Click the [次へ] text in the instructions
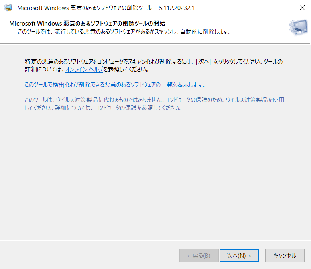This screenshot has width=311, height=269. click(x=203, y=61)
